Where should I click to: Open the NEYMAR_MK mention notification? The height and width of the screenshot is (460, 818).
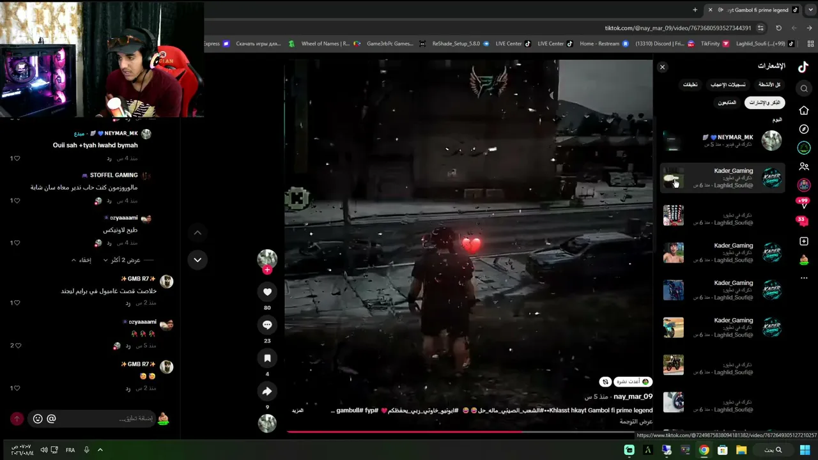click(723, 141)
